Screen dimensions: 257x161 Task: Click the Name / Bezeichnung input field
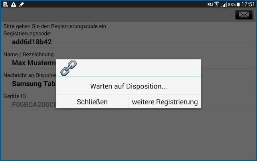32,63
